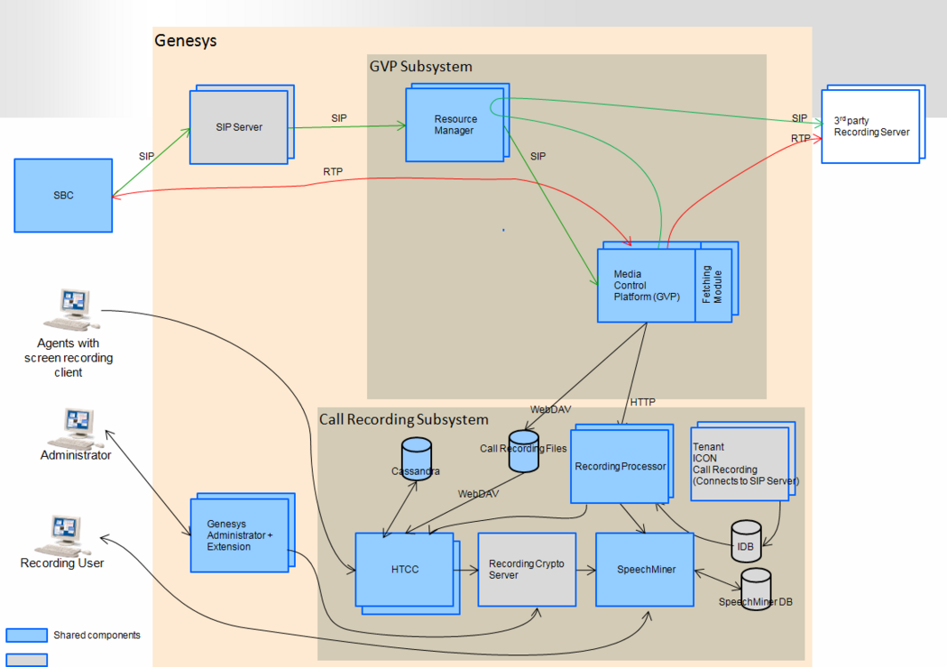Click the "Administrator" caption under the computer
Image resolution: width=947 pixels, height=667 pixels.
click(76, 455)
